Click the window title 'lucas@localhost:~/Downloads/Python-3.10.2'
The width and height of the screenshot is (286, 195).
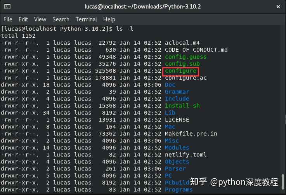(x=143, y=7)
